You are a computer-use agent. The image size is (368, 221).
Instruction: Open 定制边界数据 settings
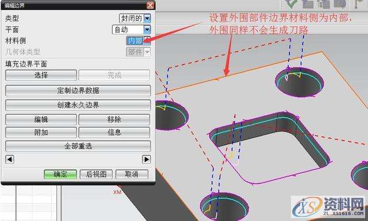tap(78, 91)
